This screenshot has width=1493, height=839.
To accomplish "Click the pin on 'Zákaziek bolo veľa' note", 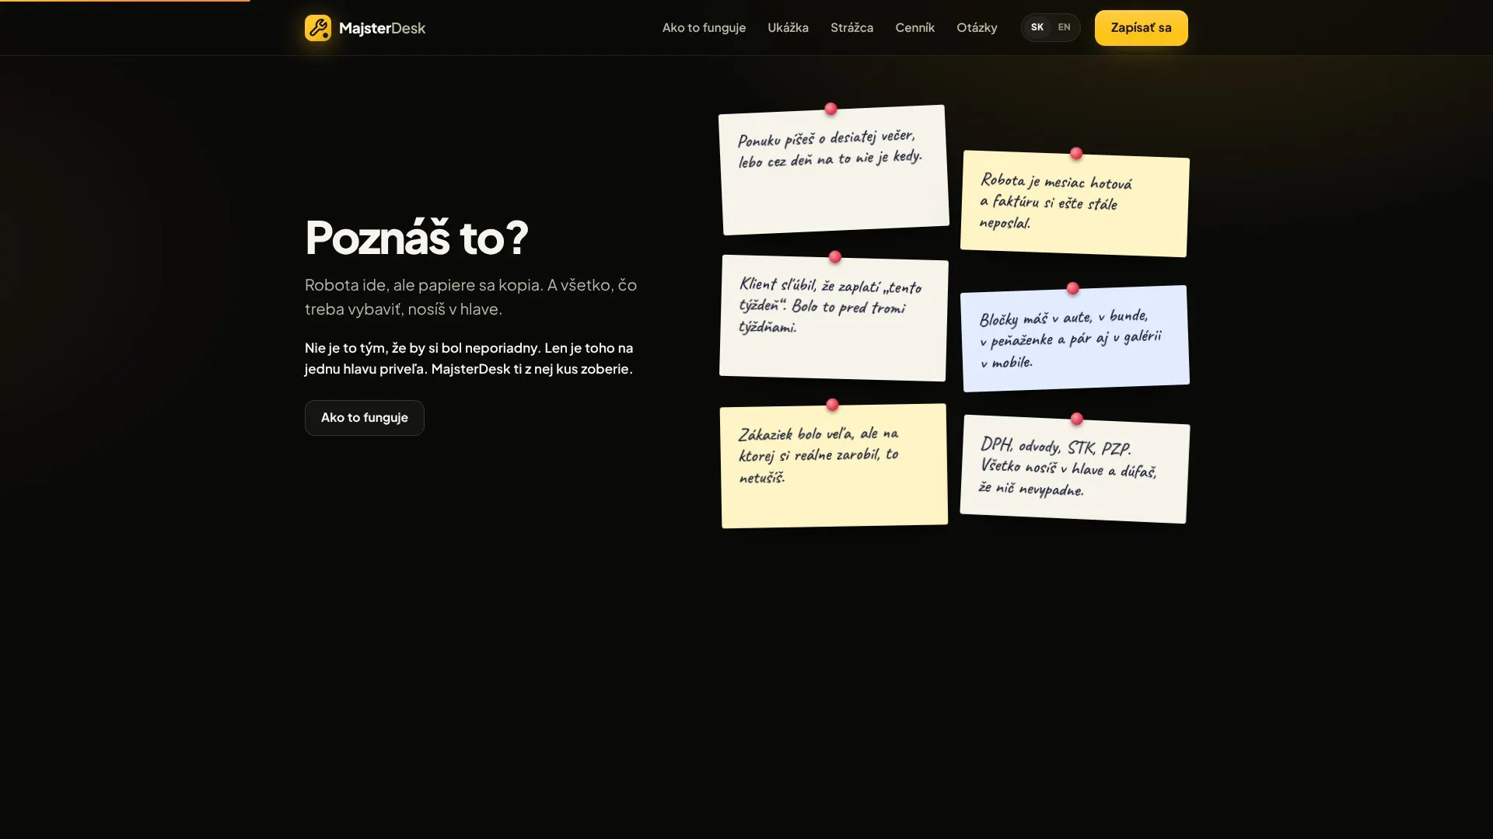I will [x=833, y=405].
